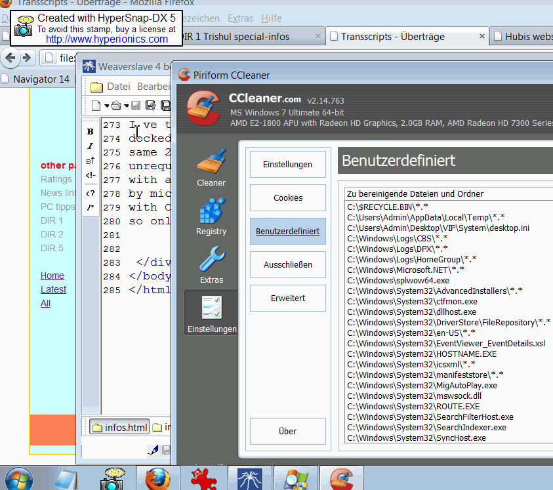Expand the new document dropdown arrow in Weaverslave
553x490 pixels.
(106, 106)
